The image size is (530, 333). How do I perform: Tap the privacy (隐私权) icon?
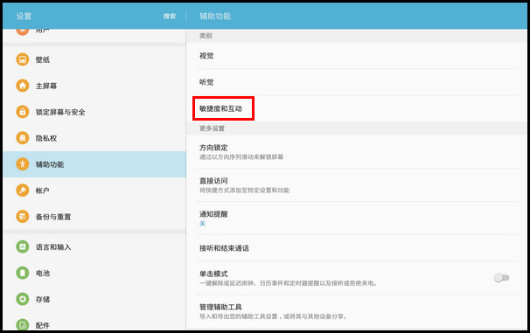[23, 138]
